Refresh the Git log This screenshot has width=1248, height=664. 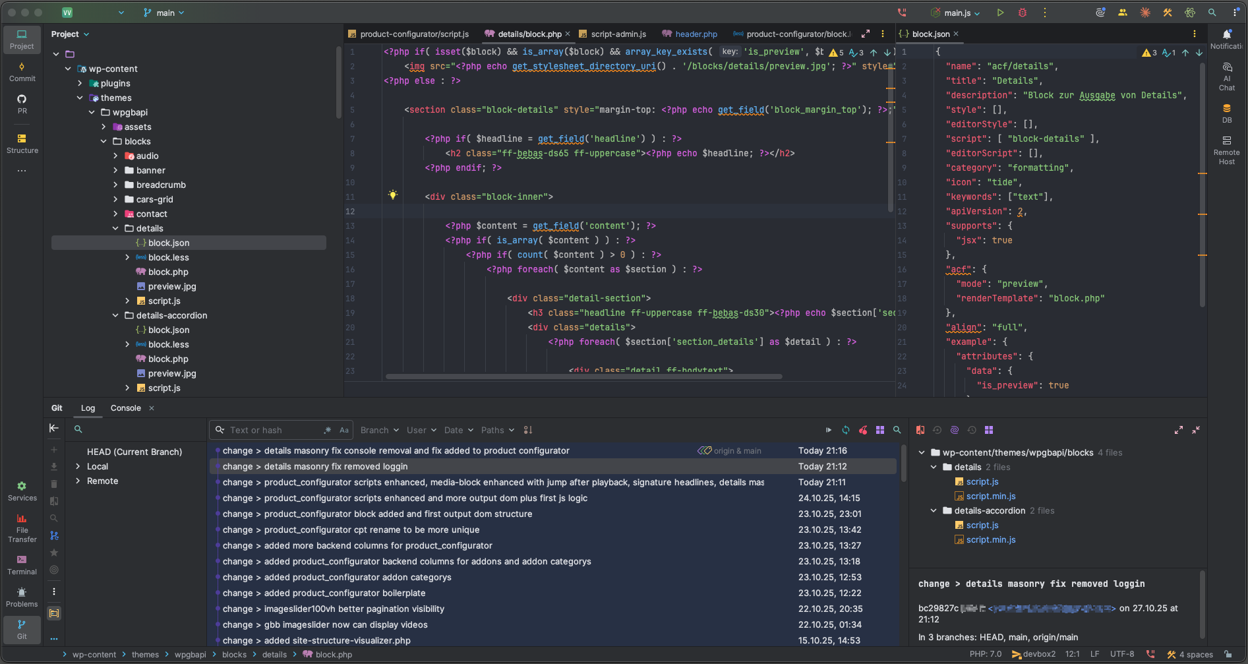[846, 430]
